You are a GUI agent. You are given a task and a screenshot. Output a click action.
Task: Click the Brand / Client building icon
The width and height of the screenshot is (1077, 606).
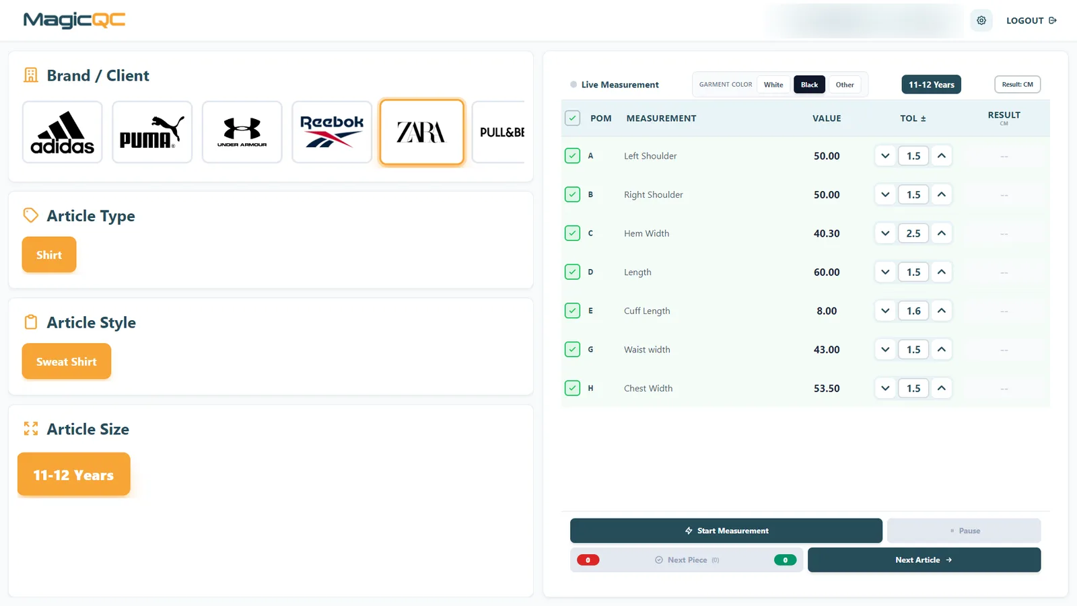[31, 75]
